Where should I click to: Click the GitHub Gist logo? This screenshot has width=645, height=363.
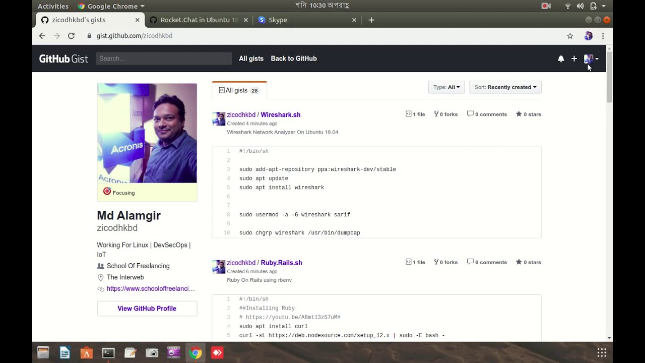tap(63, 58)
